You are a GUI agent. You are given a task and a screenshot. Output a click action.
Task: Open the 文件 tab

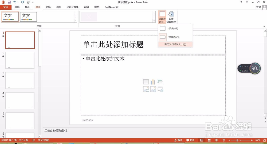pyautogui.click(x=6, y=7)
